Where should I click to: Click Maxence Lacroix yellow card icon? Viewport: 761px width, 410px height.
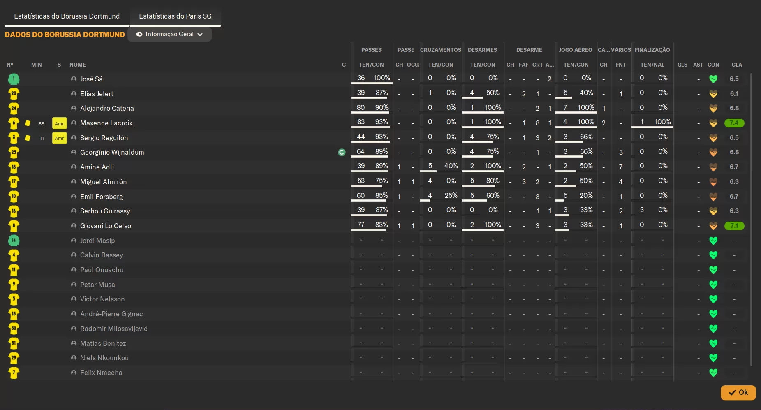point(28,123)
